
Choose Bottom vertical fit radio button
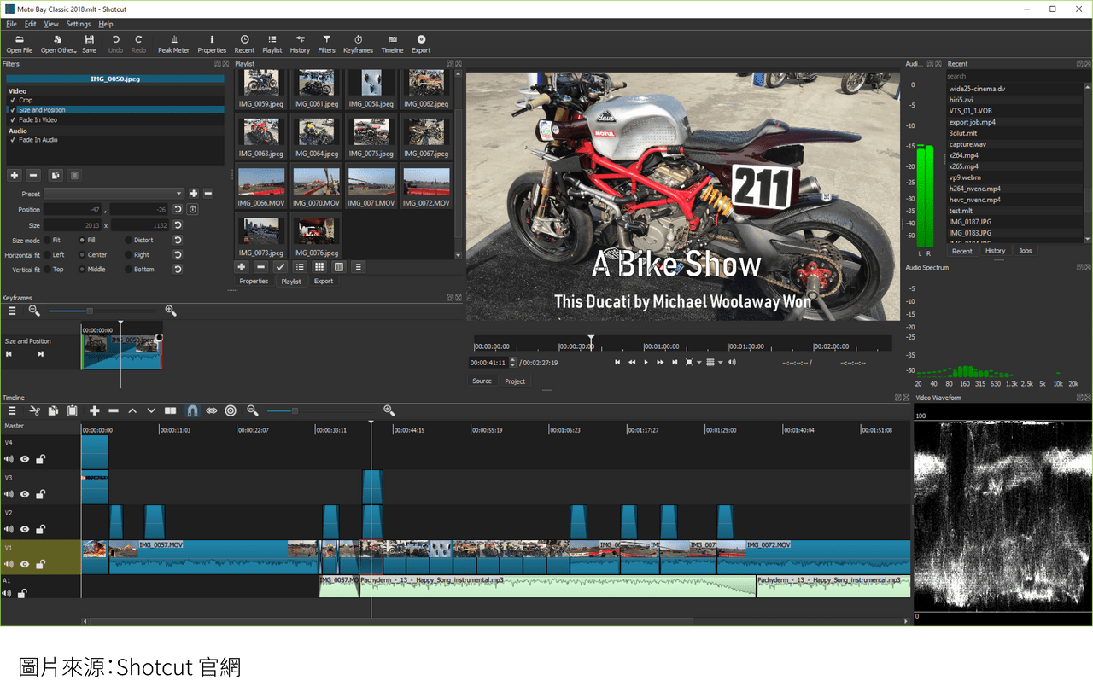tap(129, 270)
